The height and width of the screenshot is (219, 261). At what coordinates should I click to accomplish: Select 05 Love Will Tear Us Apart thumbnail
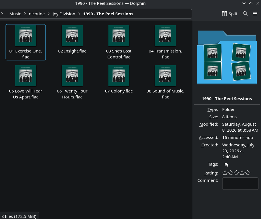click(26, 76)
